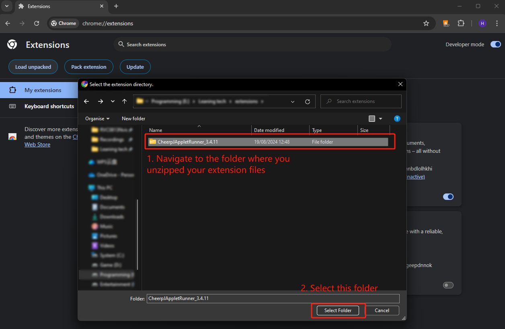Open My extensions sidebar item

click(43, 90)
